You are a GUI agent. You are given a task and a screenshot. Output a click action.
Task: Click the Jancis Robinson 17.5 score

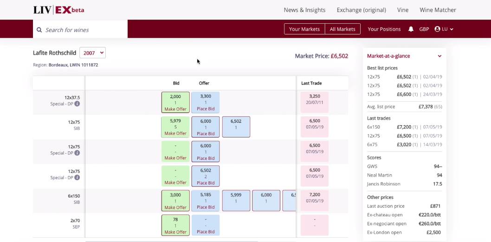(438, 184)
